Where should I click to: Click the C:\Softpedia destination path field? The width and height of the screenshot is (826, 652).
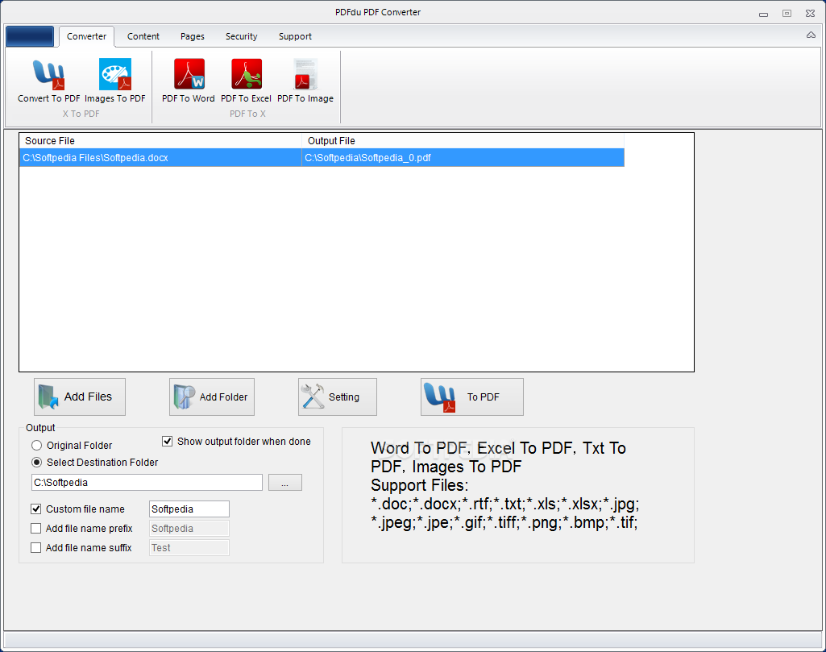pos(147,483)
